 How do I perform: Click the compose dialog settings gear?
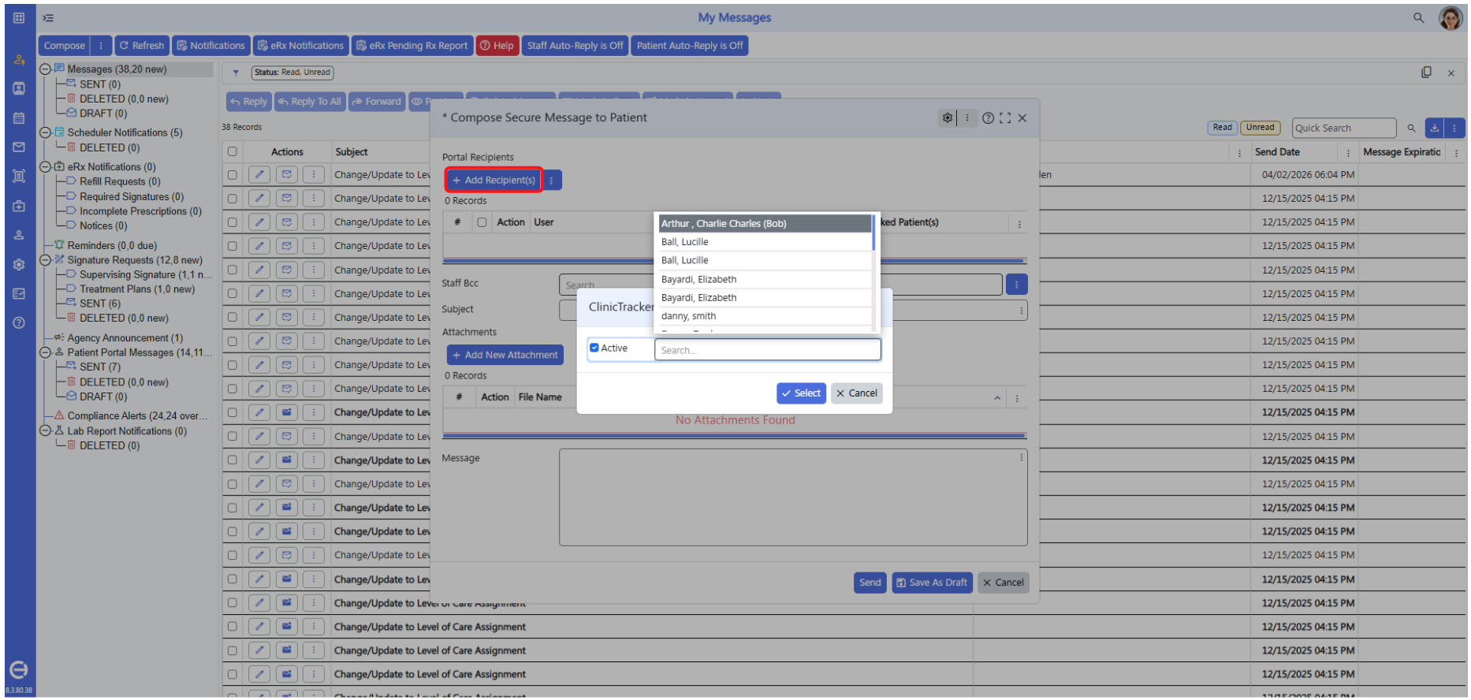tap(948, 117)
